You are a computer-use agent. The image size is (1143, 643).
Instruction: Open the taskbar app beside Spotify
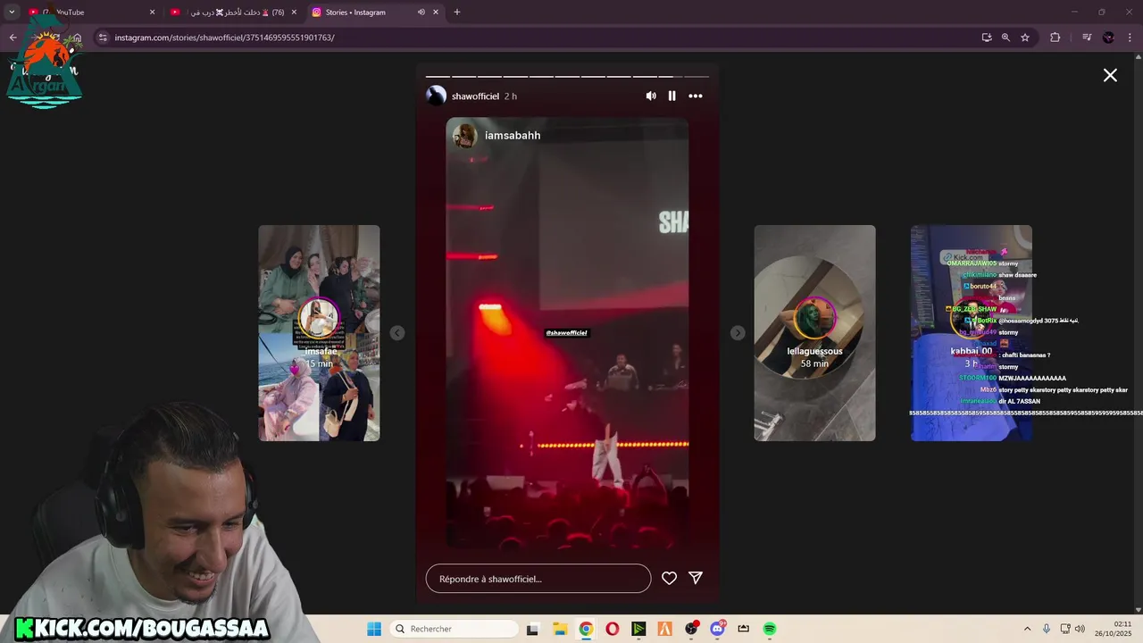743,629
